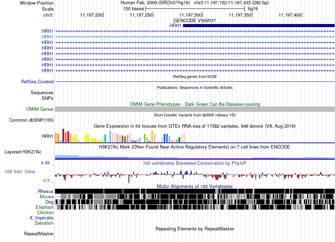Click the RefSeq Curated transcript line
The image size is (335, 242).
(195, 81)
